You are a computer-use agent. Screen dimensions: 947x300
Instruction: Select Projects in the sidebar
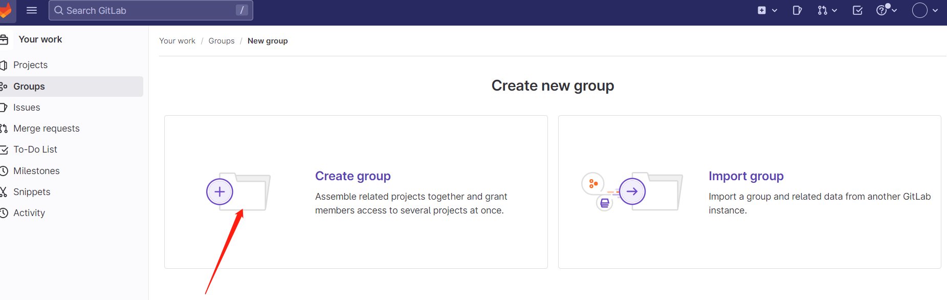point(30,65)
